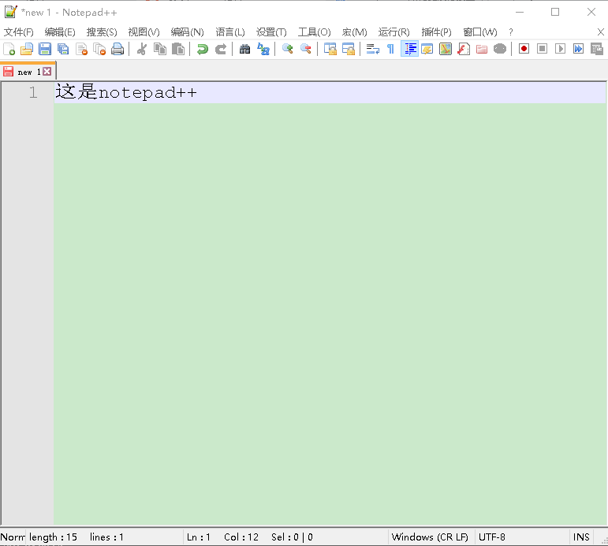
Task: Zoom in on the editor text
Action: click(287, 49)
